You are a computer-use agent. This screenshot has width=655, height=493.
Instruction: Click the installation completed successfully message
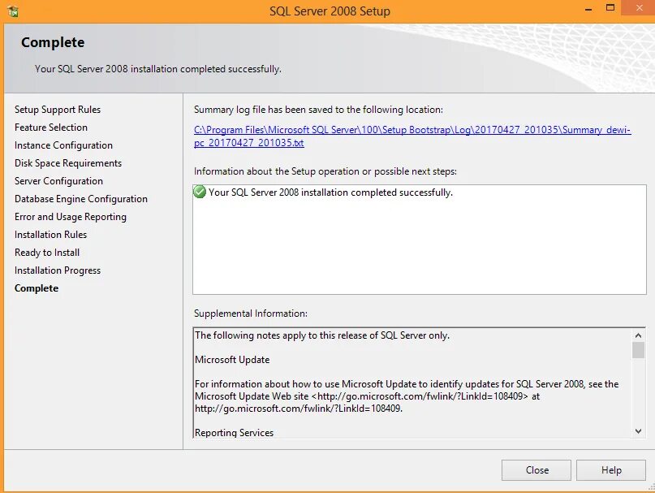[x=330, y=192]
